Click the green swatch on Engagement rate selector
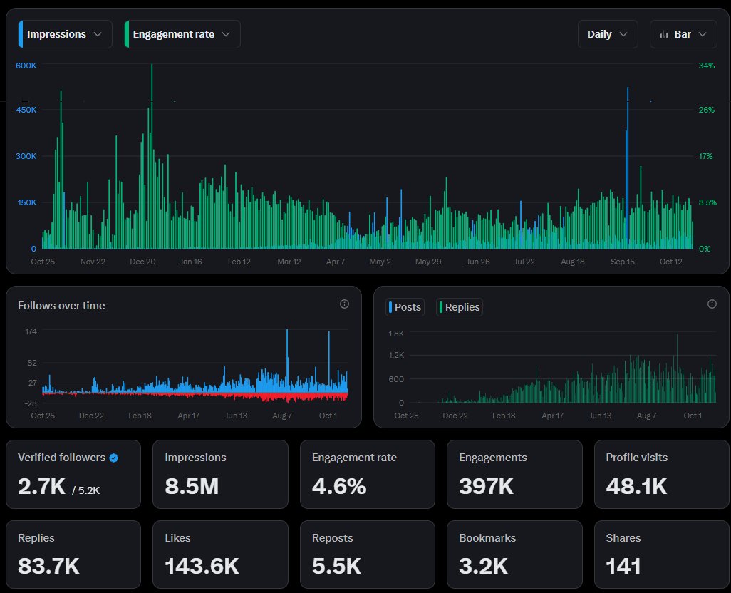Viewport: 731px width, 593px height. point(127,34)
